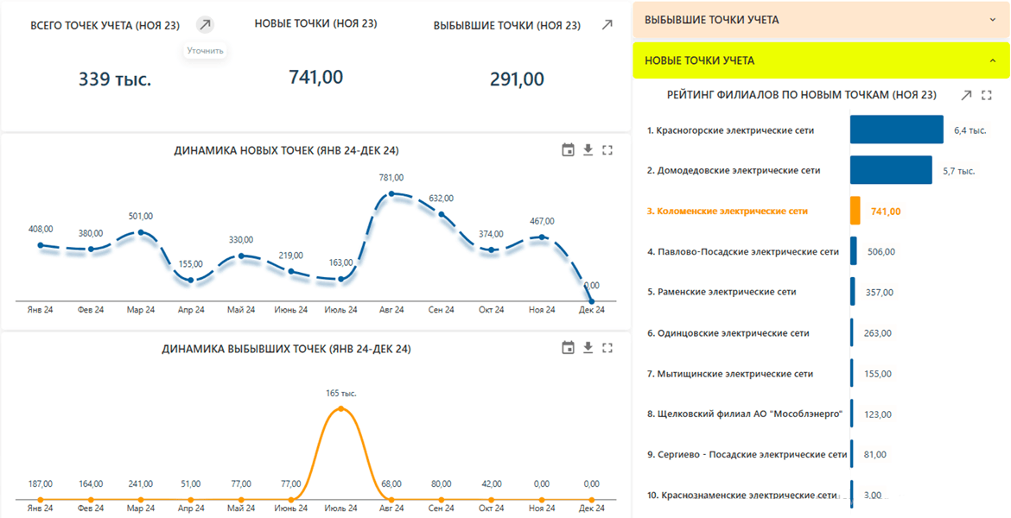
Task: Click the "5. Раменские электрические сети" label
Action: (722, 292)
